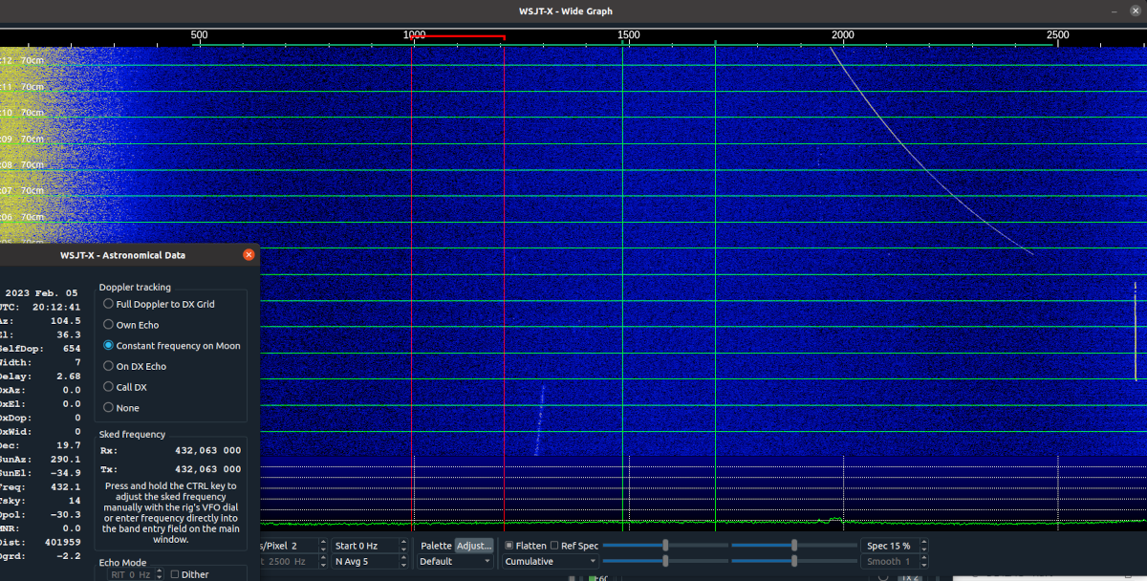The height and width of the screenshot is (581, 1147).
Task: Click the Bins/Pixel 2 field
Action: pyautogui.click(x=292, y=546)
